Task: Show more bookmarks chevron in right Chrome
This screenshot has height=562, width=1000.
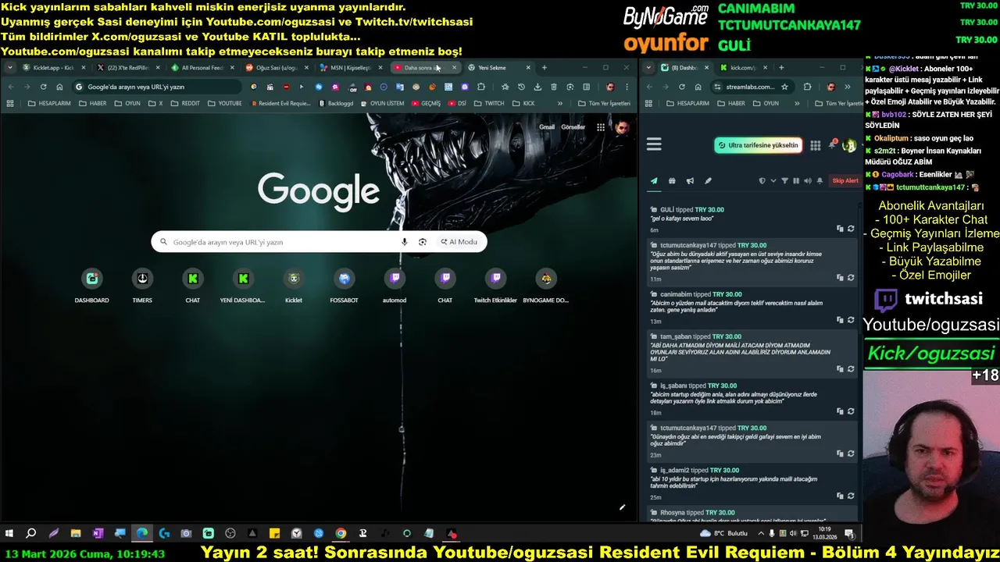Action: tap(797, 103)
